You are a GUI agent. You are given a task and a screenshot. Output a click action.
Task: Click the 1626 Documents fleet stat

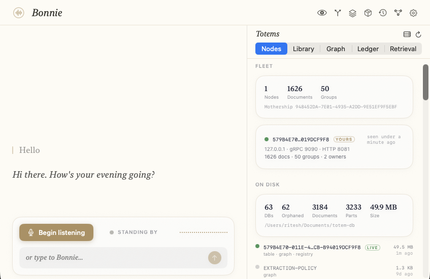point(300,93)
